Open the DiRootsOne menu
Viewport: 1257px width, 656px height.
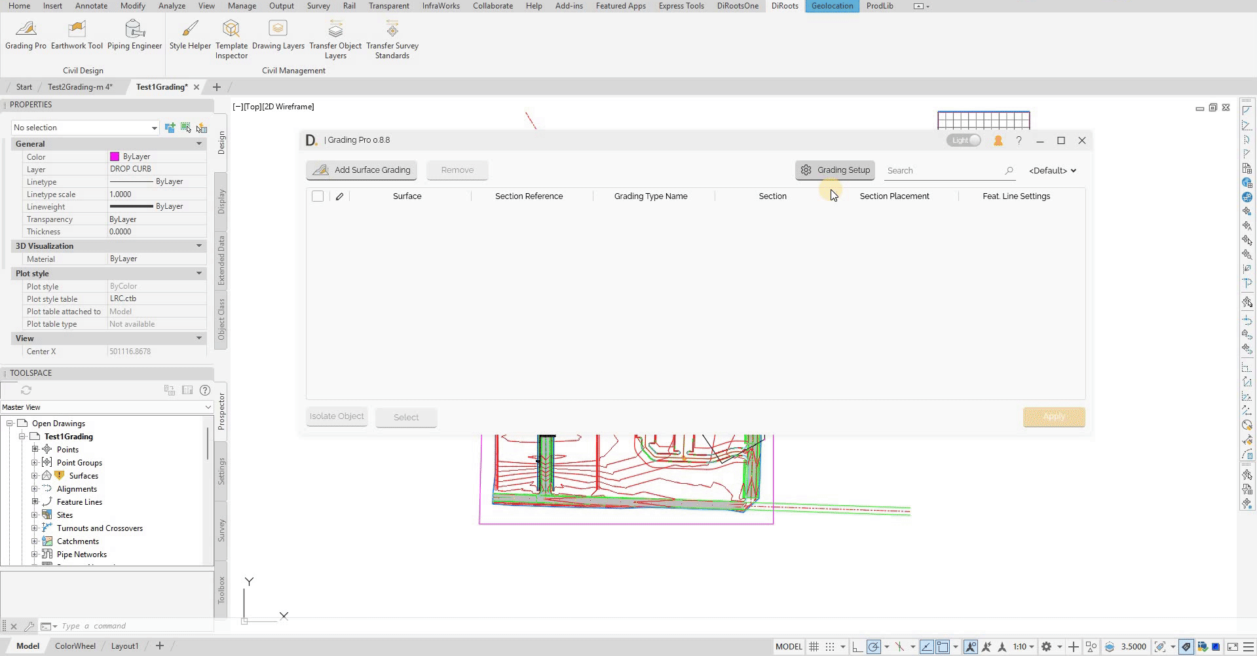[x=737, y=6]
